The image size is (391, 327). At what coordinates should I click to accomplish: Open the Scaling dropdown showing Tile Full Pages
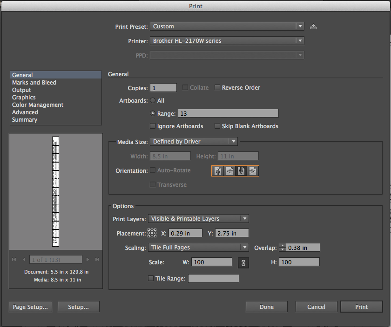[198, 247]
